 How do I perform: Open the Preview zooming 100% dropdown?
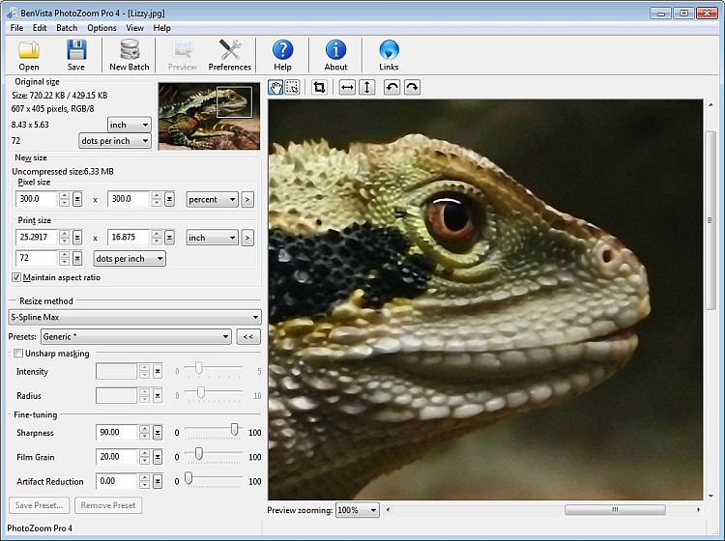[372, 510]
